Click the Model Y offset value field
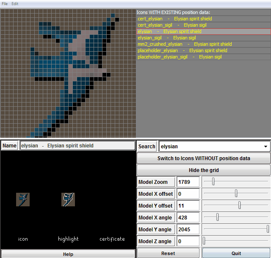 point(188,205)
